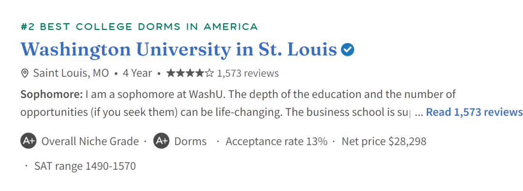Click the blue verified checkmark badge

[348, 50]
